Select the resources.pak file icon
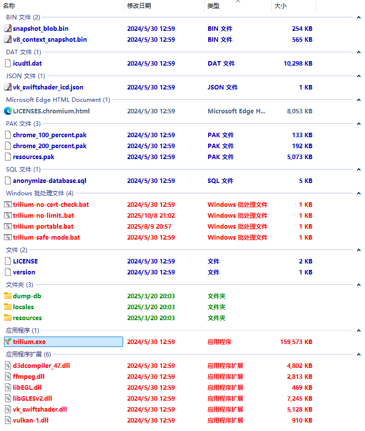Viewport: 365px width, 431px height. 8,157
